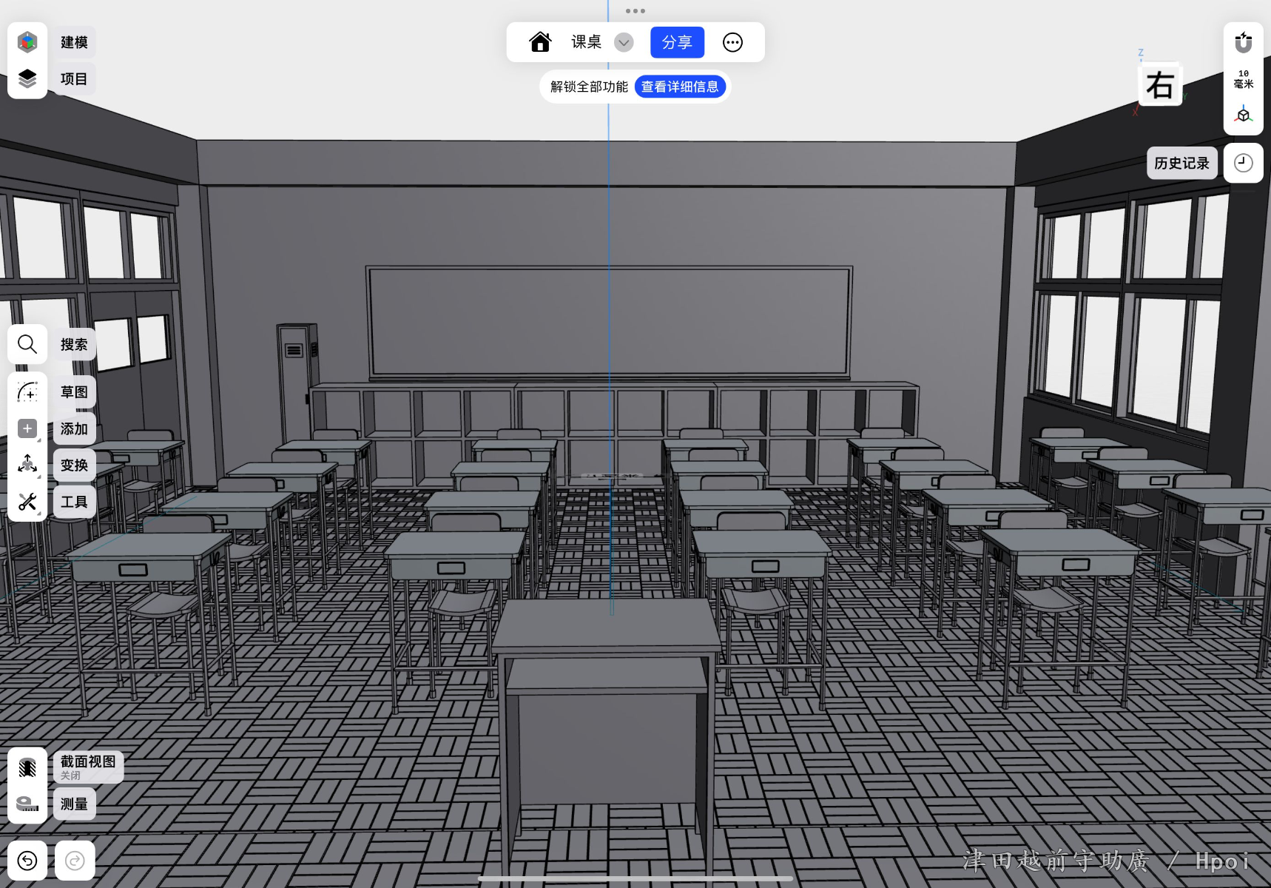Change the 10 毫米 grid size setting
Image resolution: width=1271 pixels, height=888 pixels.
tap(1243, 79)
